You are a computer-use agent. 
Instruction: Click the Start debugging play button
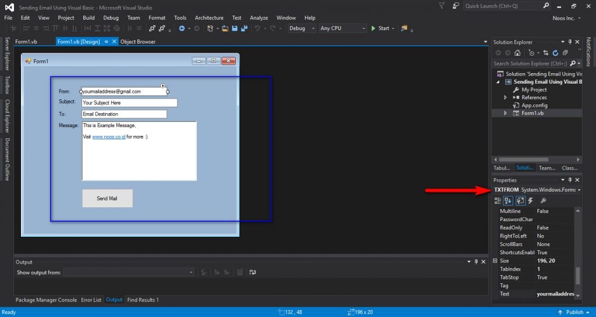(373, 28)
